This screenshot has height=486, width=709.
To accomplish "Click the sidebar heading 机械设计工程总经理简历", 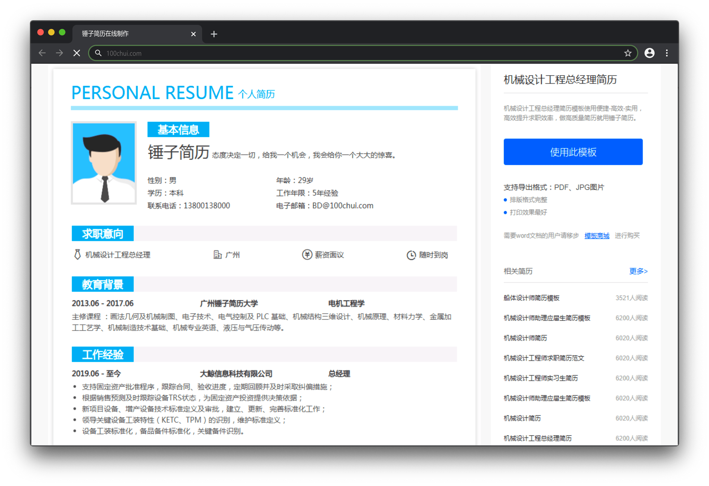I will tap(560, 80).
